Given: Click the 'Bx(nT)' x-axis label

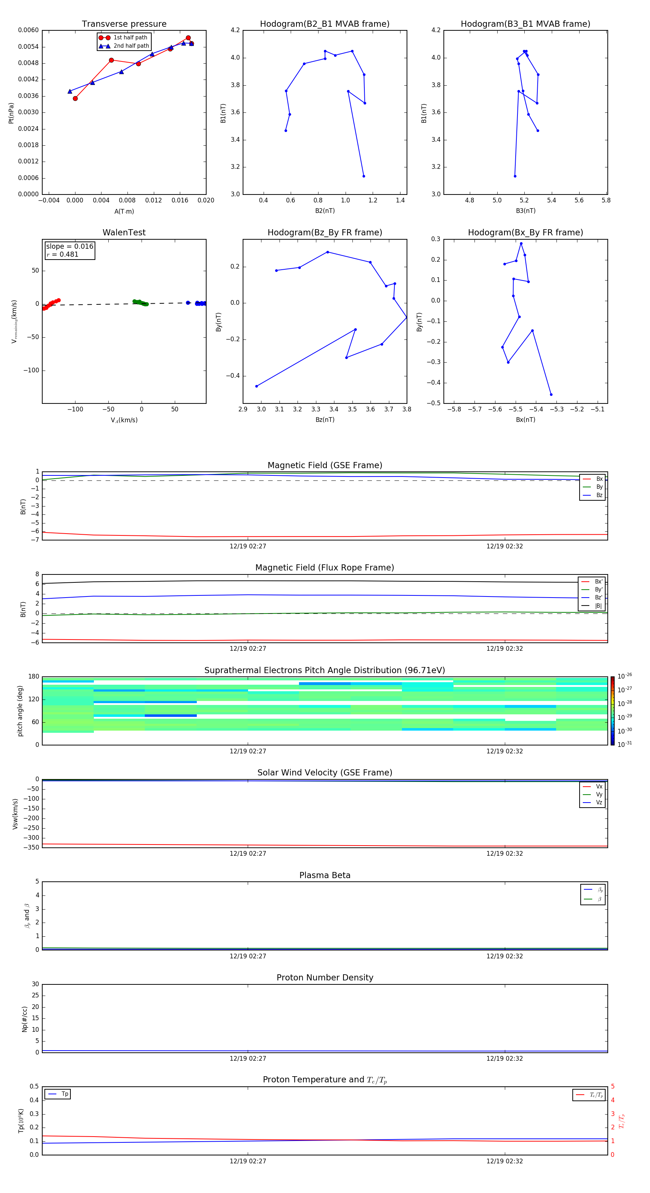Looking at the screenshot, I should point(525,420).
